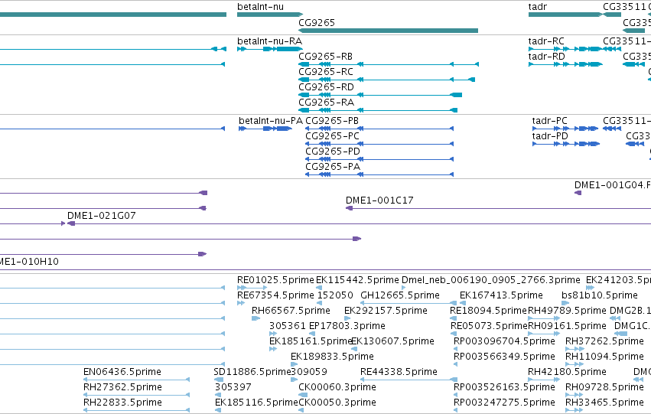Select the tadr-PC protein label
The image size is (651, 414).
(550, 121)
